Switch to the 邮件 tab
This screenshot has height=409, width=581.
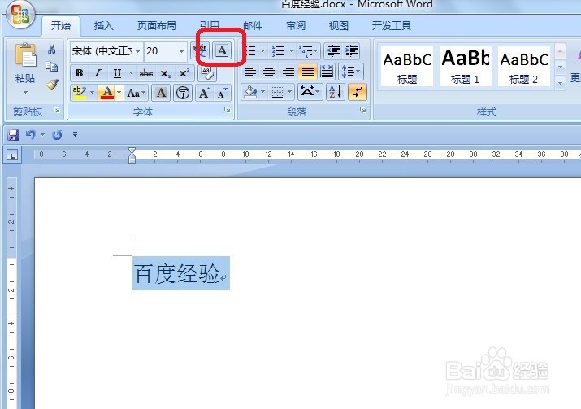[253, 25]
